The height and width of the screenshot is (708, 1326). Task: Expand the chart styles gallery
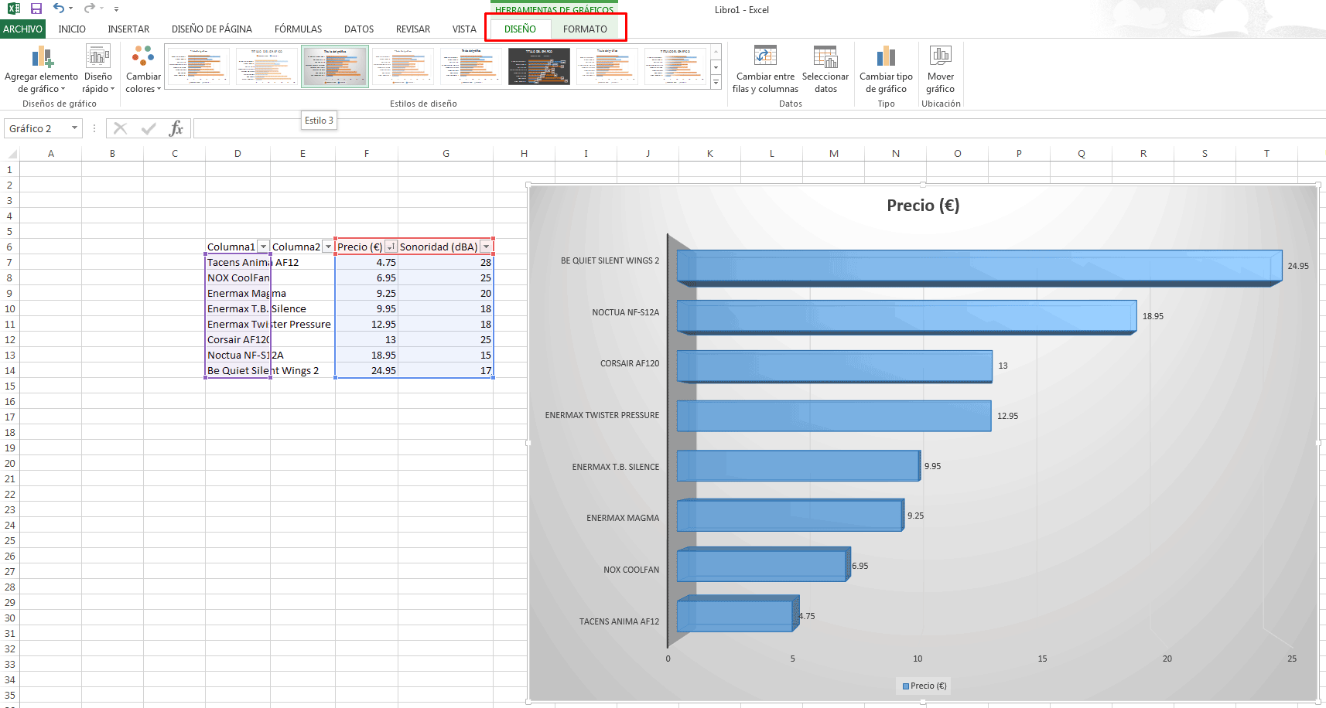716,82
